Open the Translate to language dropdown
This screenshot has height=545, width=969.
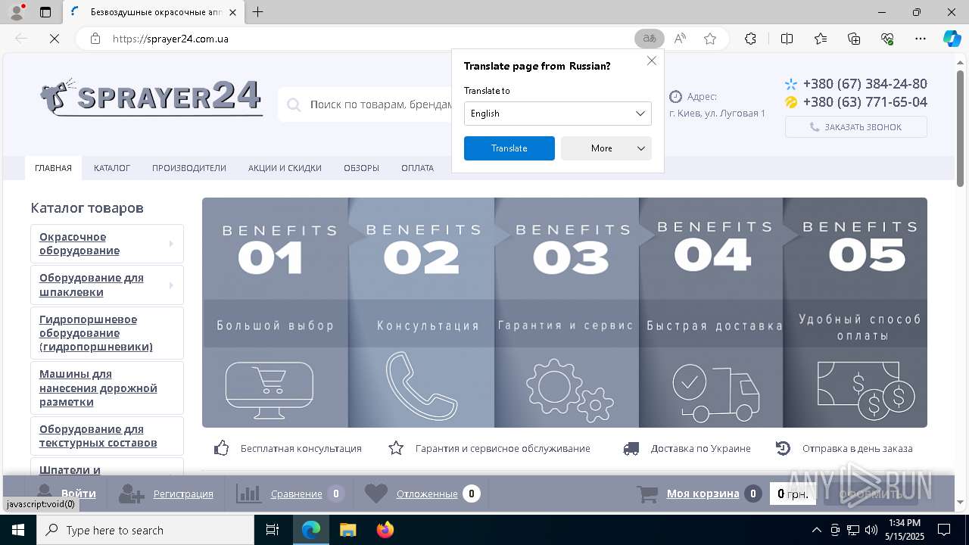point(557,114)
